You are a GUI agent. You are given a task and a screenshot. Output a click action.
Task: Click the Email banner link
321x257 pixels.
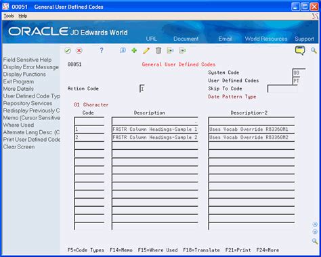click(x=226, y=39)
